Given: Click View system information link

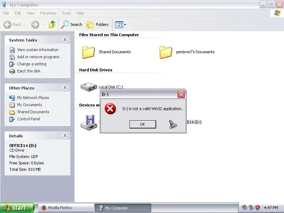Looking at the screenshot, I should tap(38, 50).
